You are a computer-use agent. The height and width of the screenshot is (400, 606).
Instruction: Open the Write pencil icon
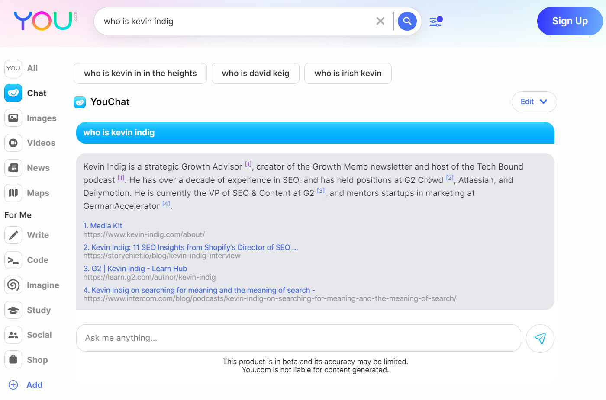click(x=13, y=235)
